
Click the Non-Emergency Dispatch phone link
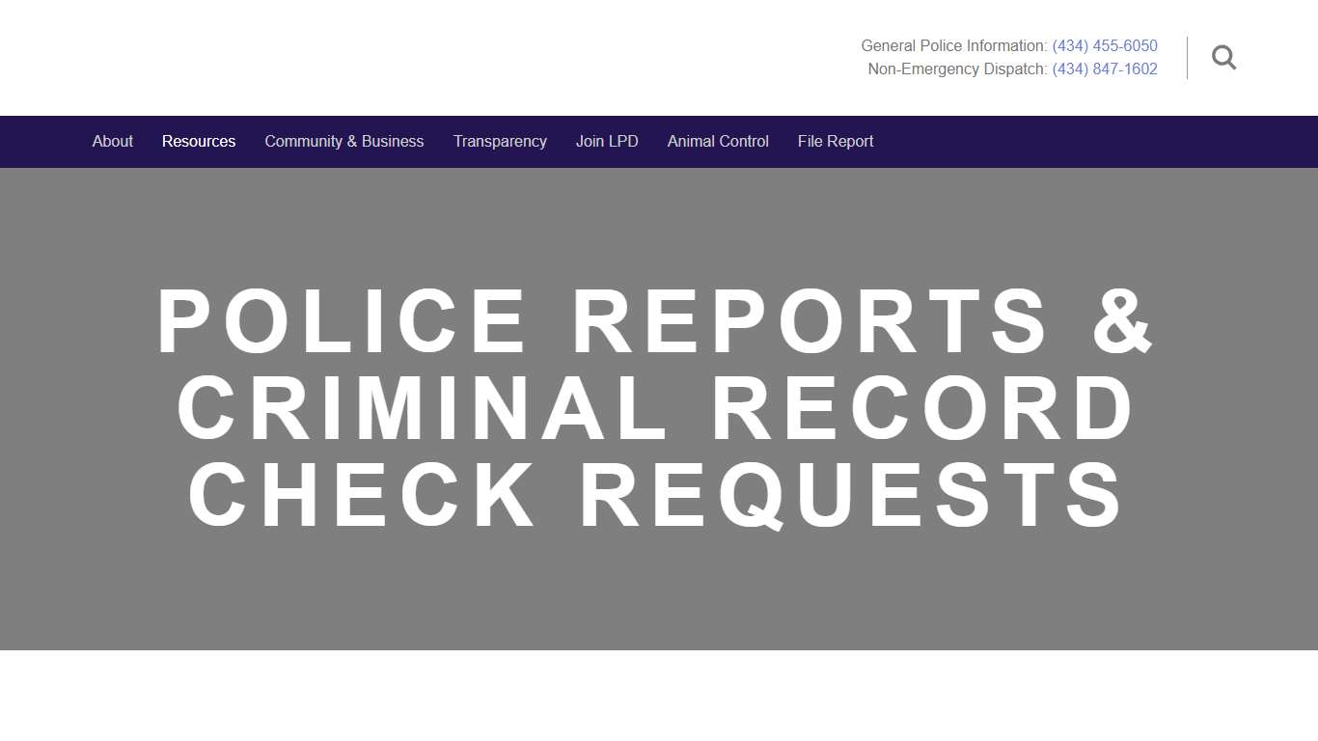1104,69
